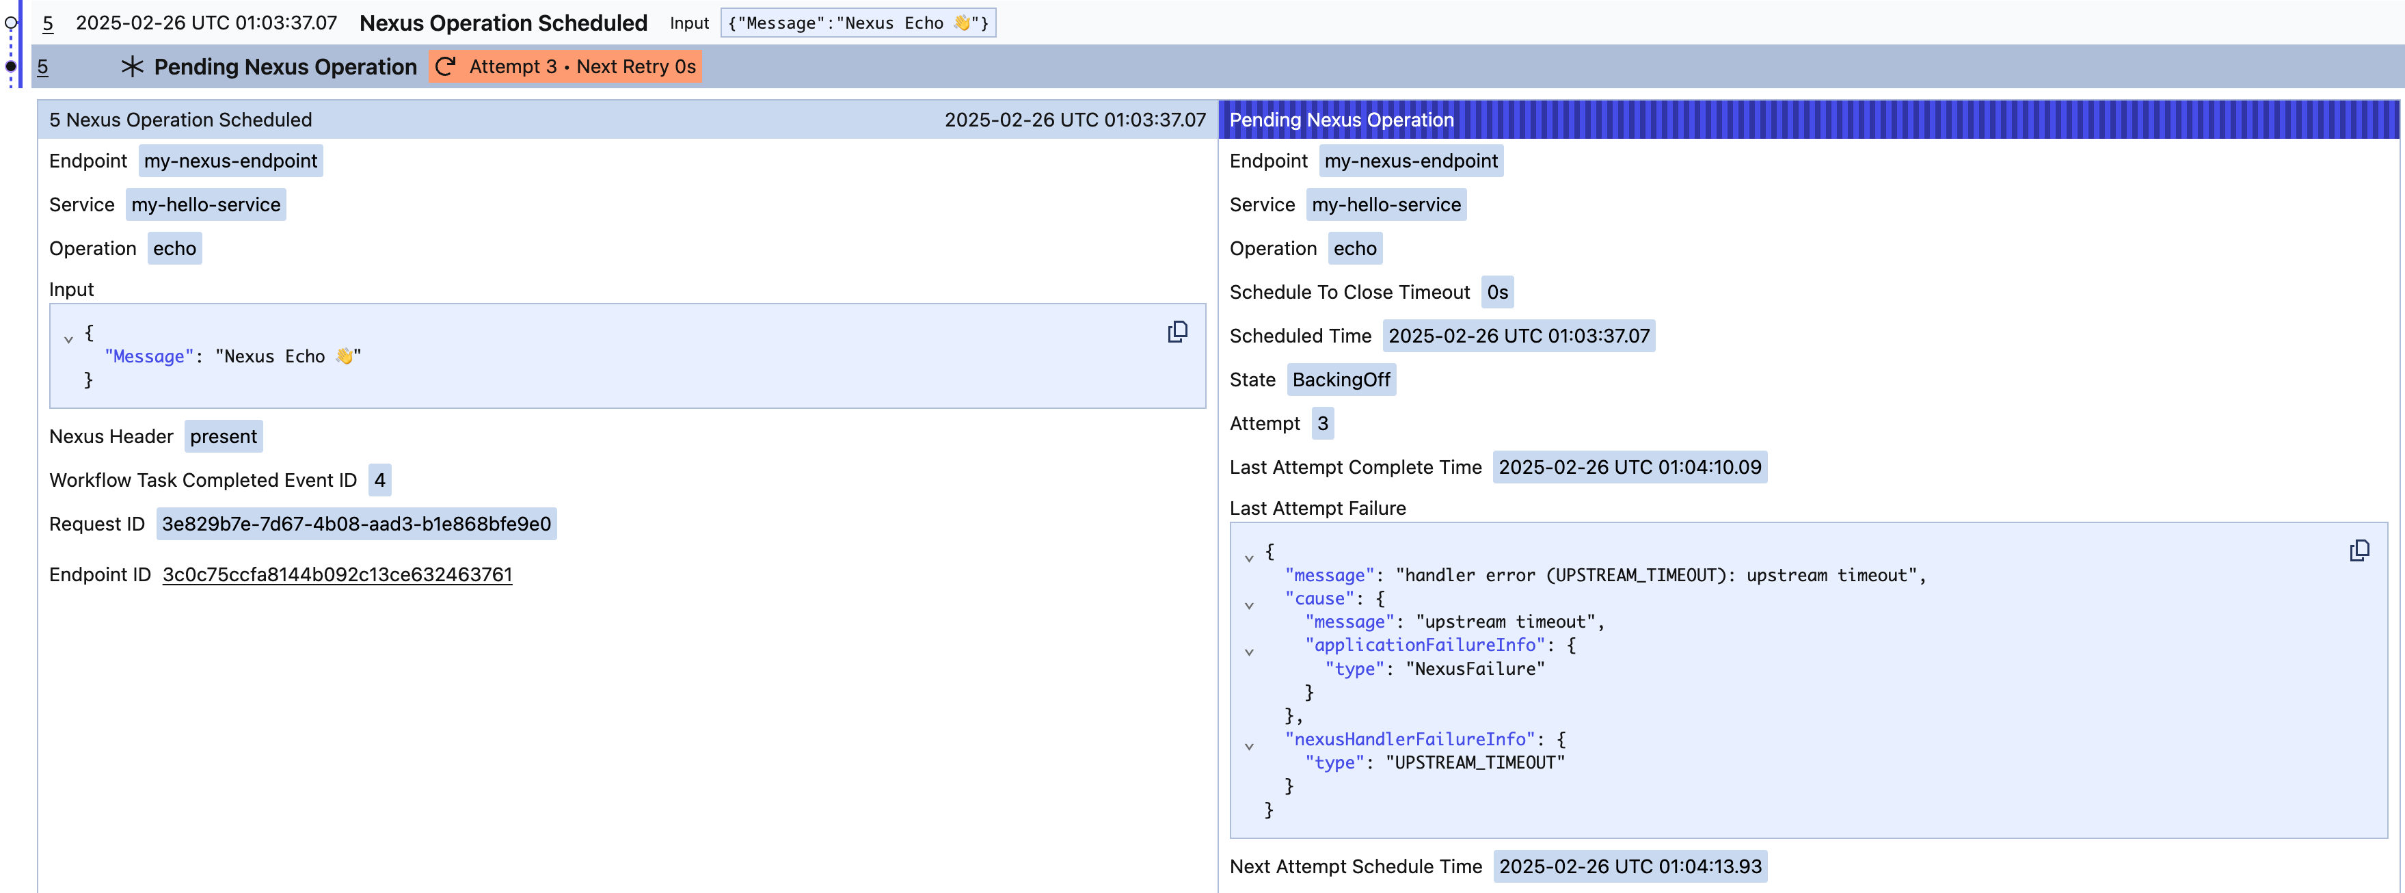Collapse the "nexusHandlerFailureInfo" node
The width and height of the screenshot is (2405, 893).
pos(1249,747)
